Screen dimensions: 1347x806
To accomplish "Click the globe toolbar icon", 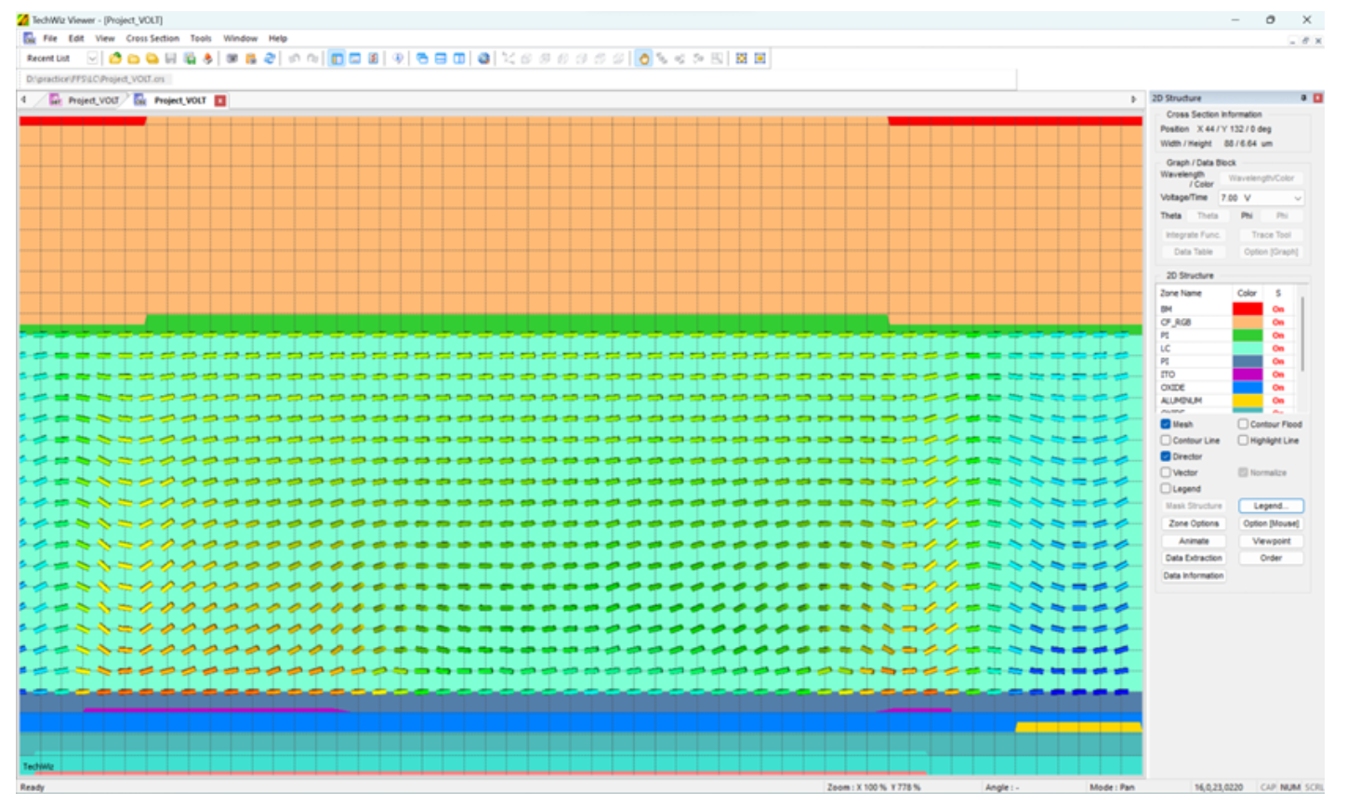I will tap(483, 59).
